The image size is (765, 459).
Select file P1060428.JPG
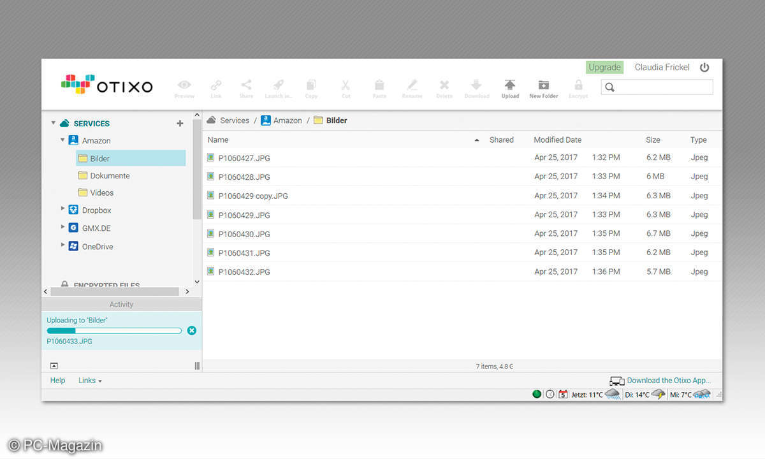[244, 177]
